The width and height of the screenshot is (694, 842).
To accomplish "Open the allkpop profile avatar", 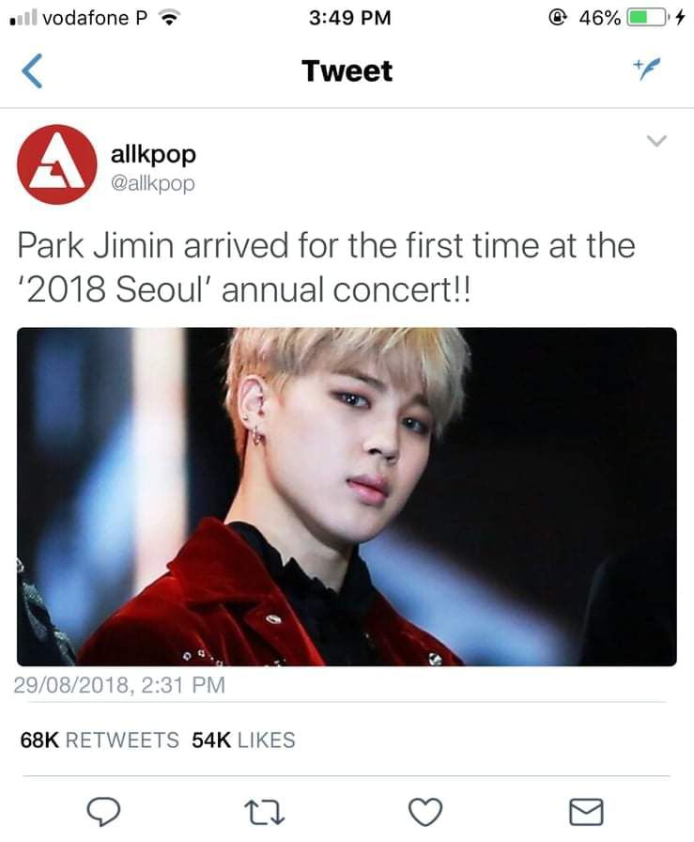I will 57,164.
